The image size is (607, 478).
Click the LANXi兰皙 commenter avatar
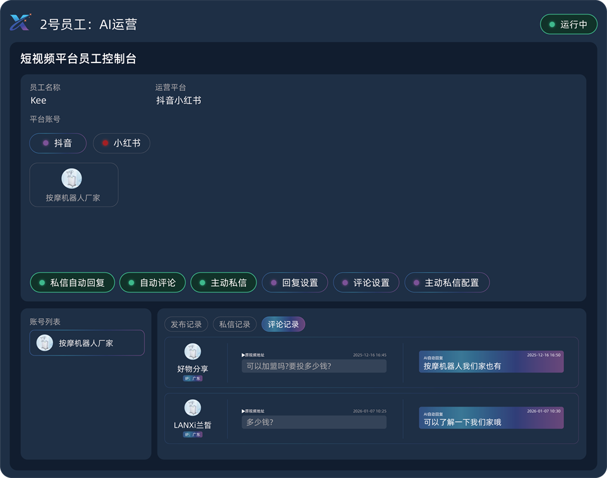coord(193,408)
